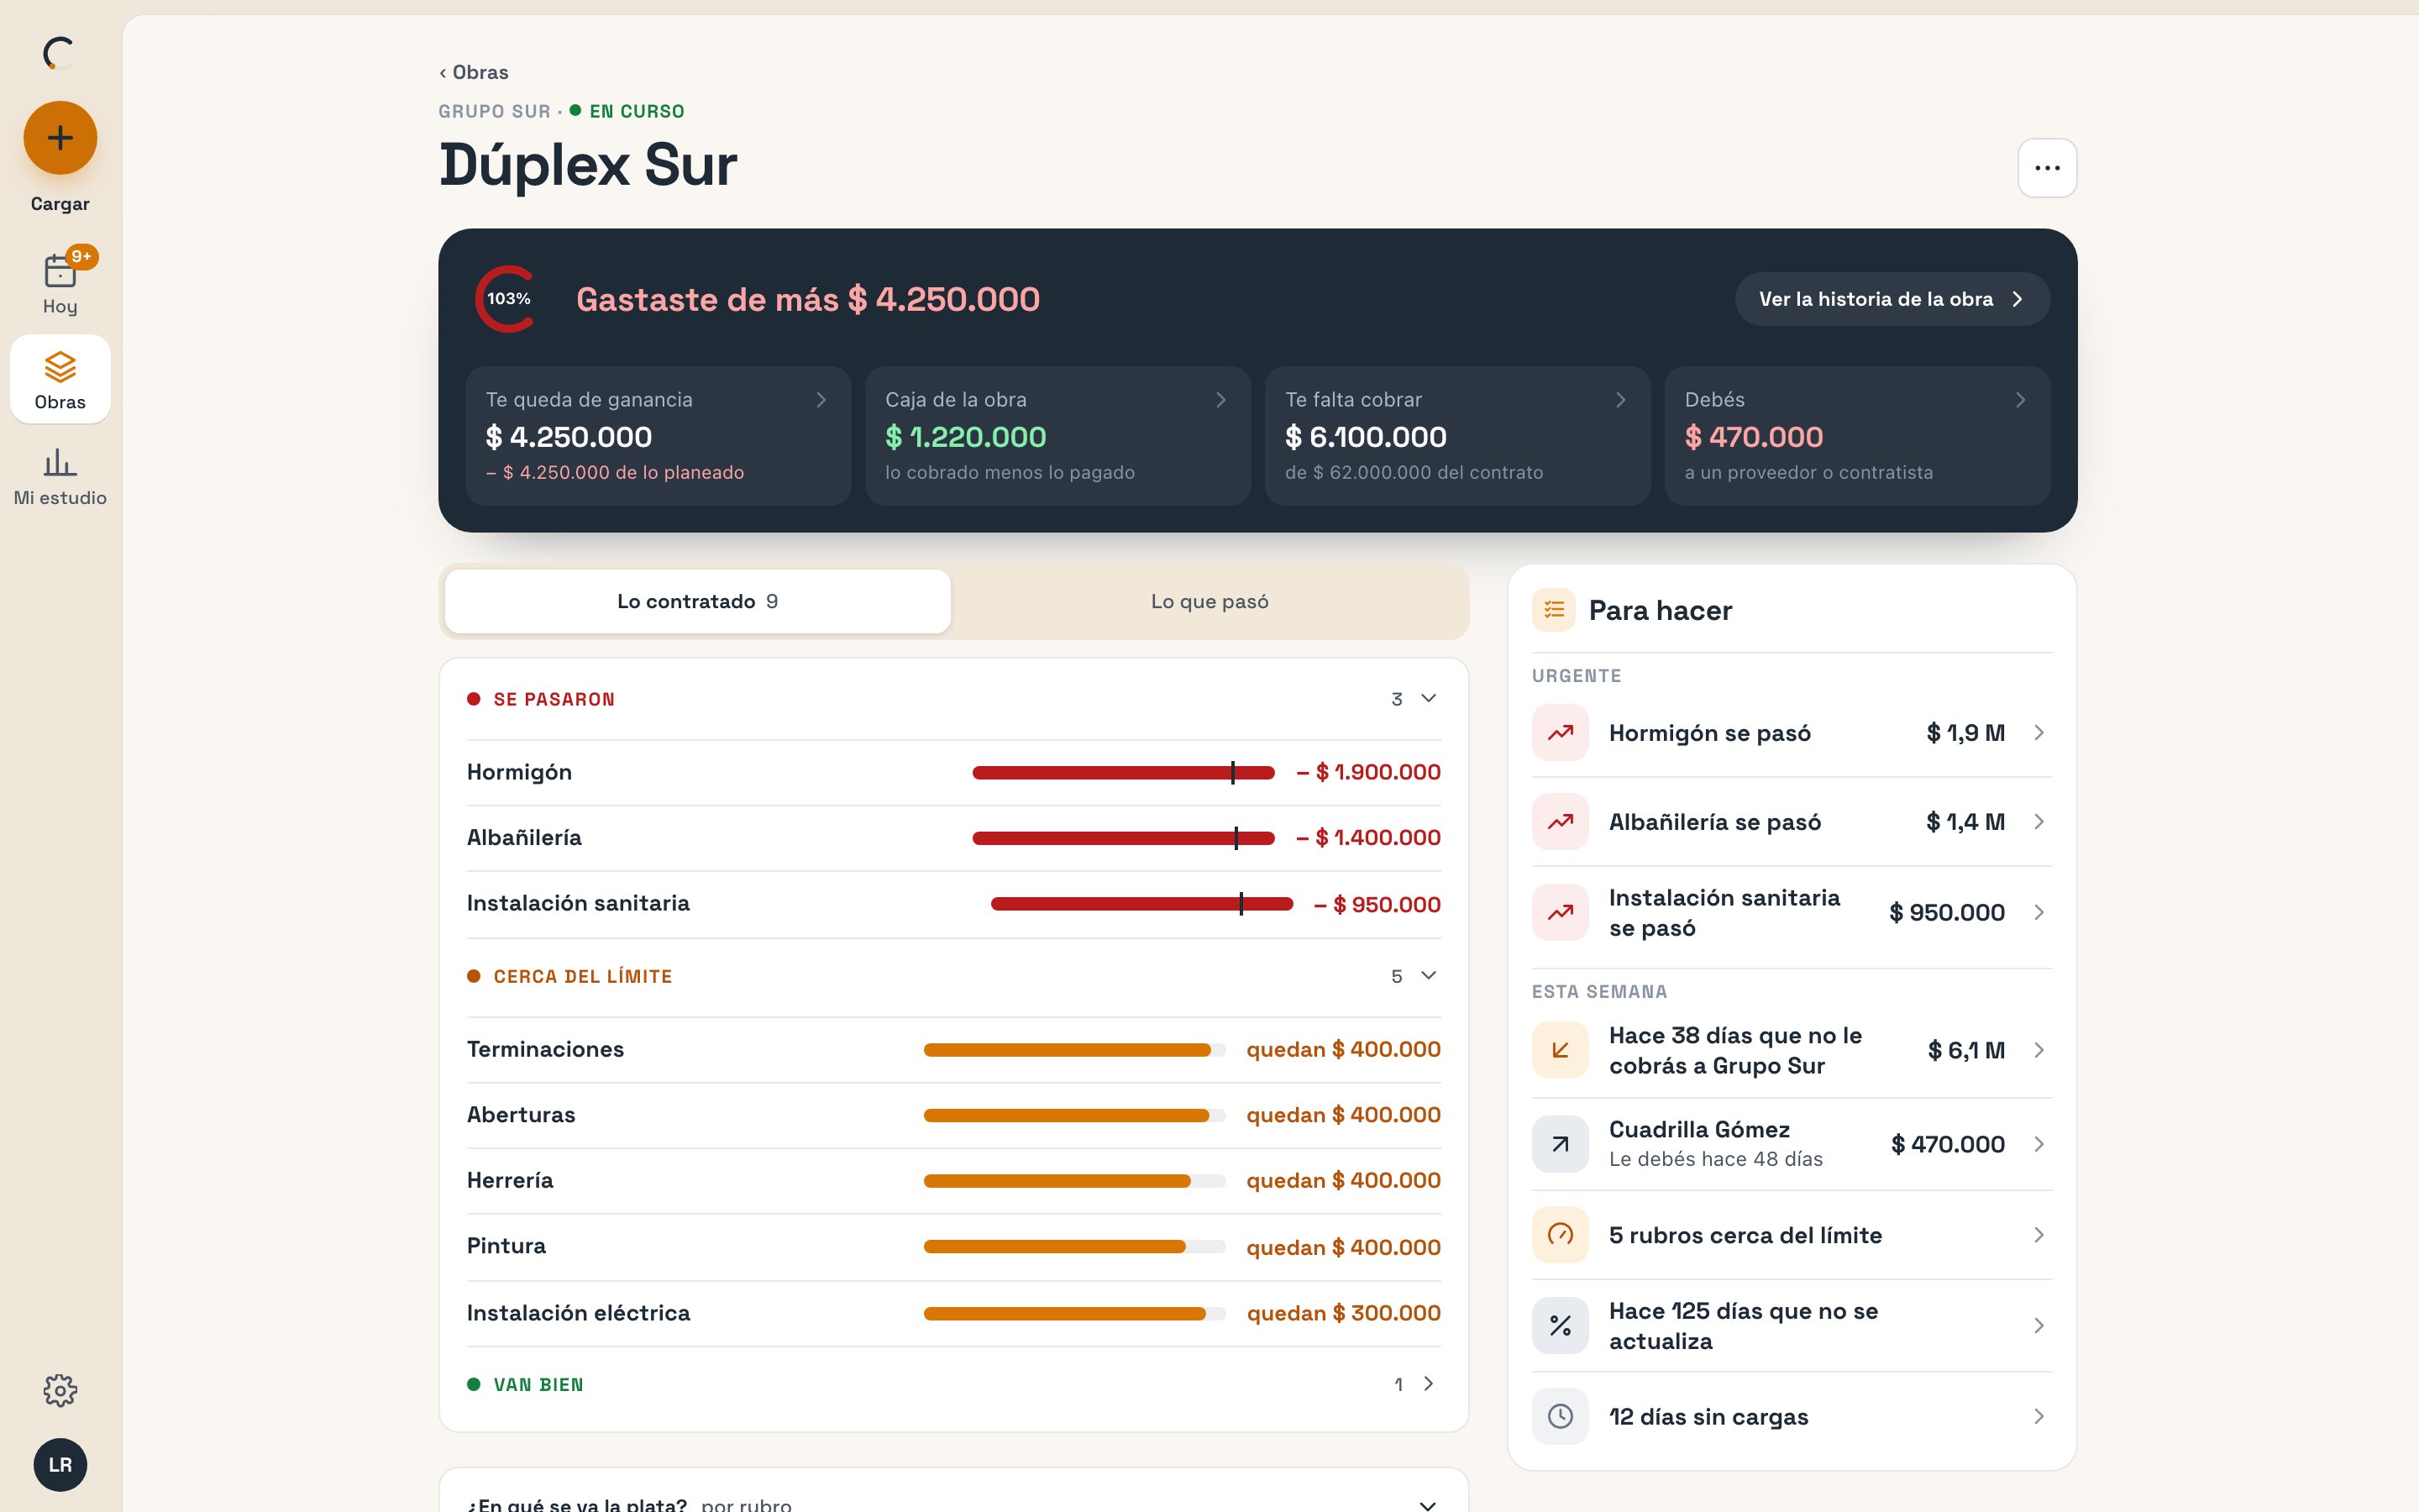
Task: Collapse the Se pasaron section chevron
Action: point(1429,699)
